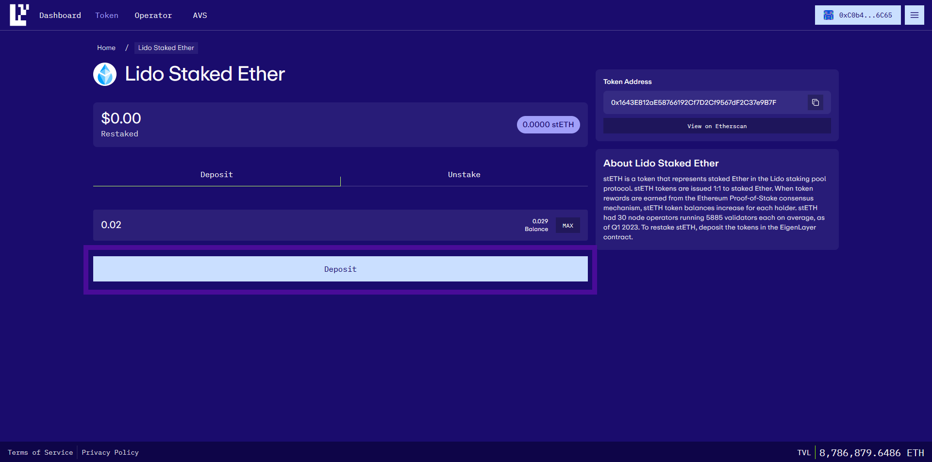Image resolution: width=932 pixels, height=462 pixels.
Task: Go to the Token nav item
Action: coord(107,16)
